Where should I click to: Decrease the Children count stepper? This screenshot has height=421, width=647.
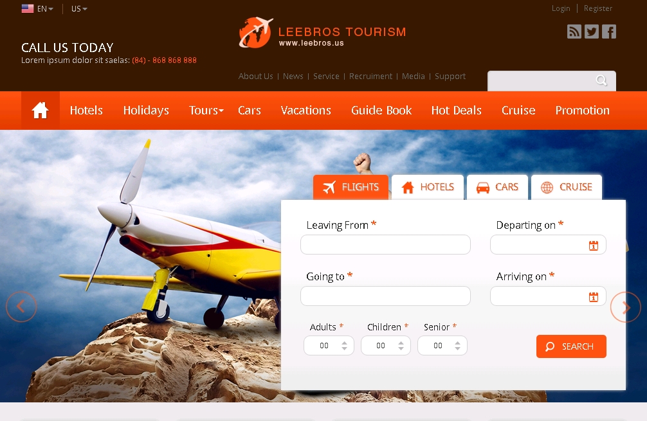(401, 349)
